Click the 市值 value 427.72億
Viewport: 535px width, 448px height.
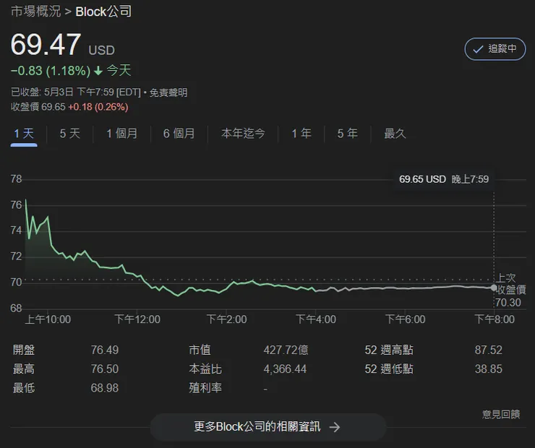click(x=286, y=350)
